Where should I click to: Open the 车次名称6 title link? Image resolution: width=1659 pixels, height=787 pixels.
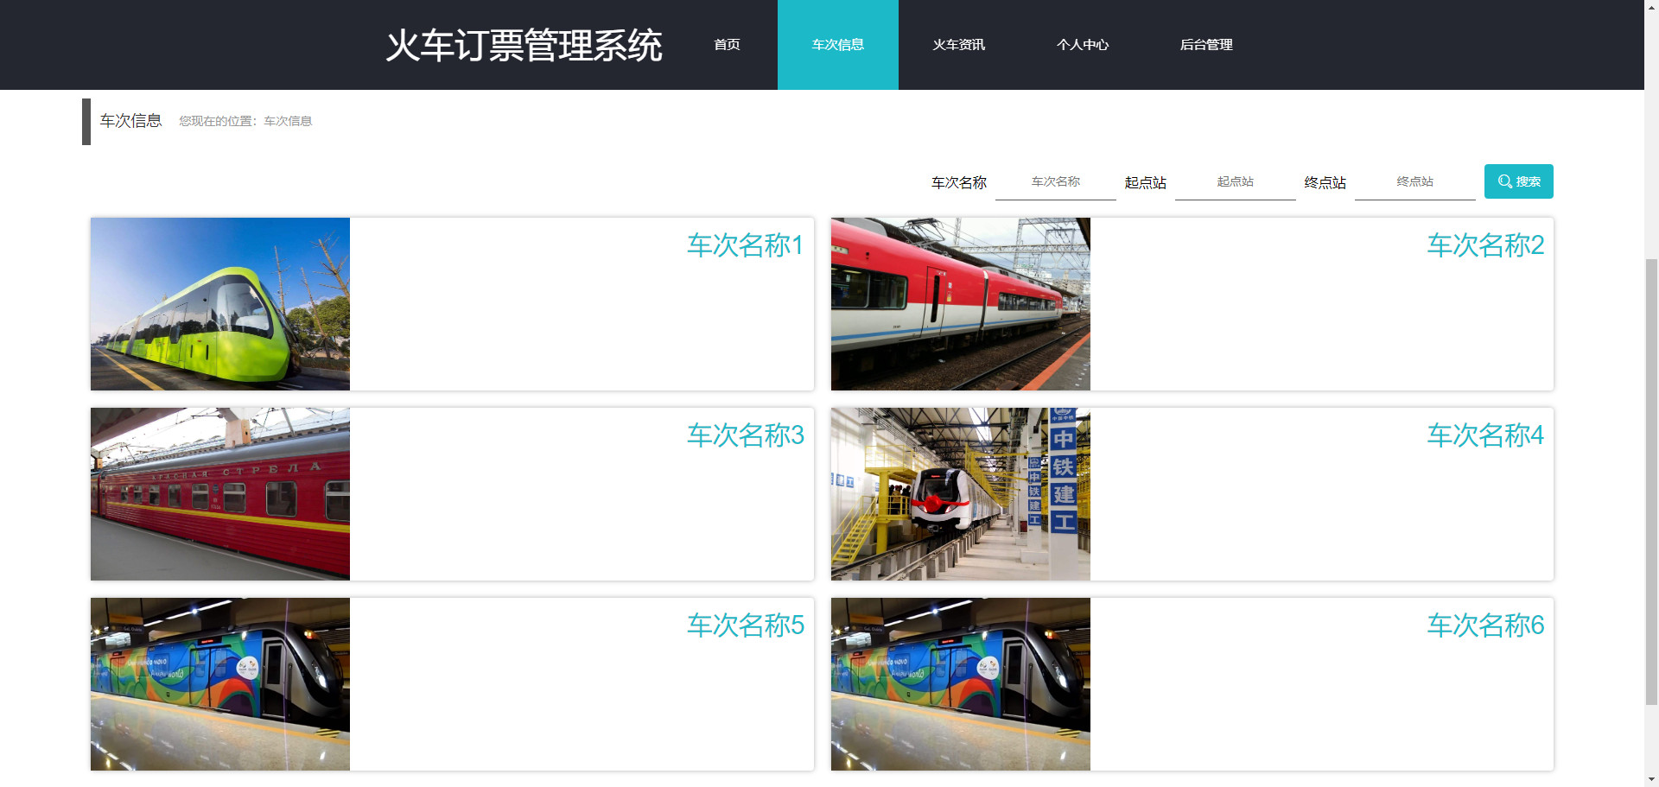(1485, 625)
